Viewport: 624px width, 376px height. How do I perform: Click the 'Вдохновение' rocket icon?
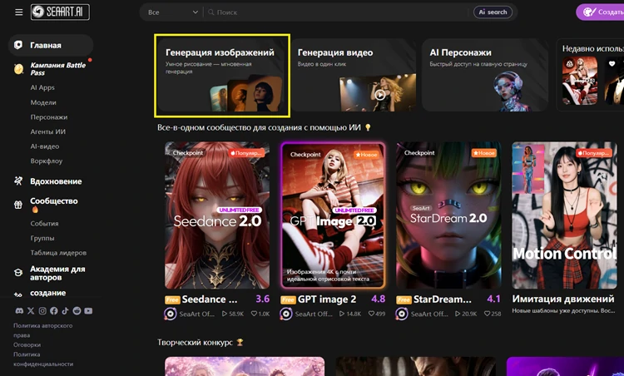click(18, 181)
